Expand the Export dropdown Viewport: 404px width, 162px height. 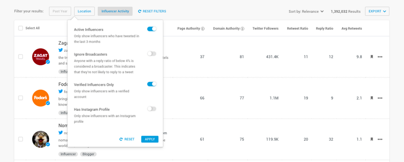click(x=377, y=11)
